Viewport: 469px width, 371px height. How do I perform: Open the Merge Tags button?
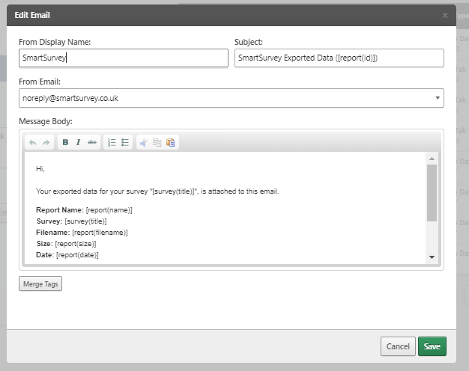pyautogui.click(x=40, y=283)
